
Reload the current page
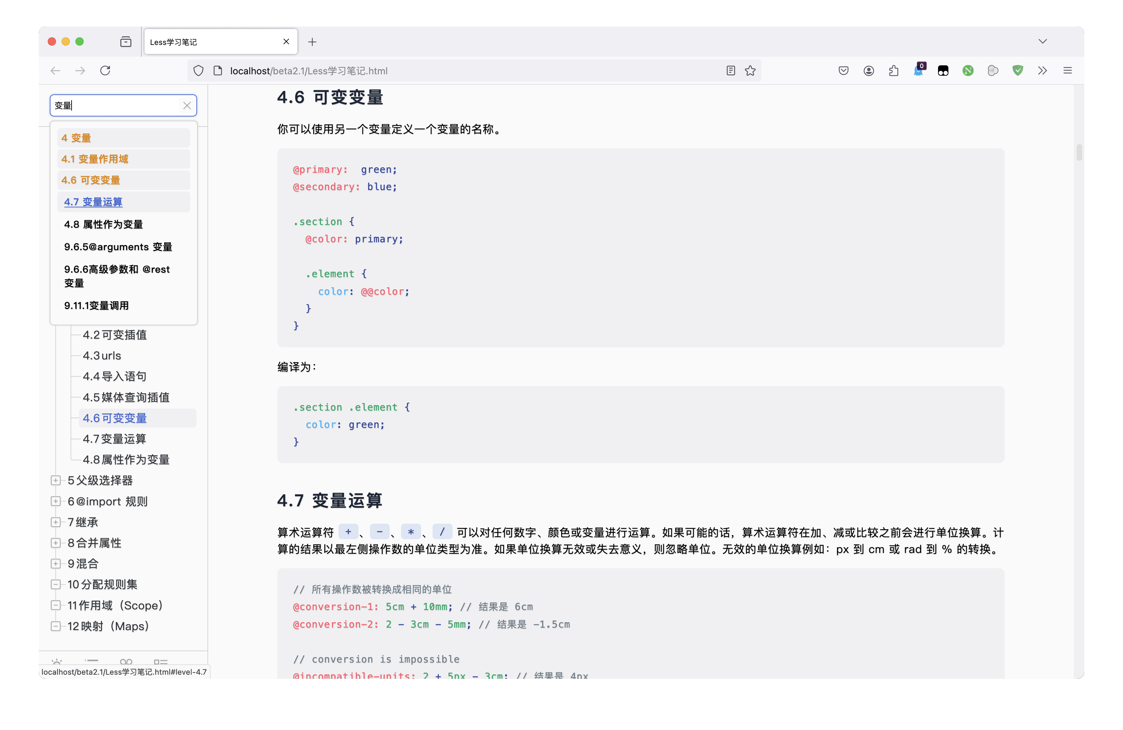pyautogui.click(x=105, y=71)
